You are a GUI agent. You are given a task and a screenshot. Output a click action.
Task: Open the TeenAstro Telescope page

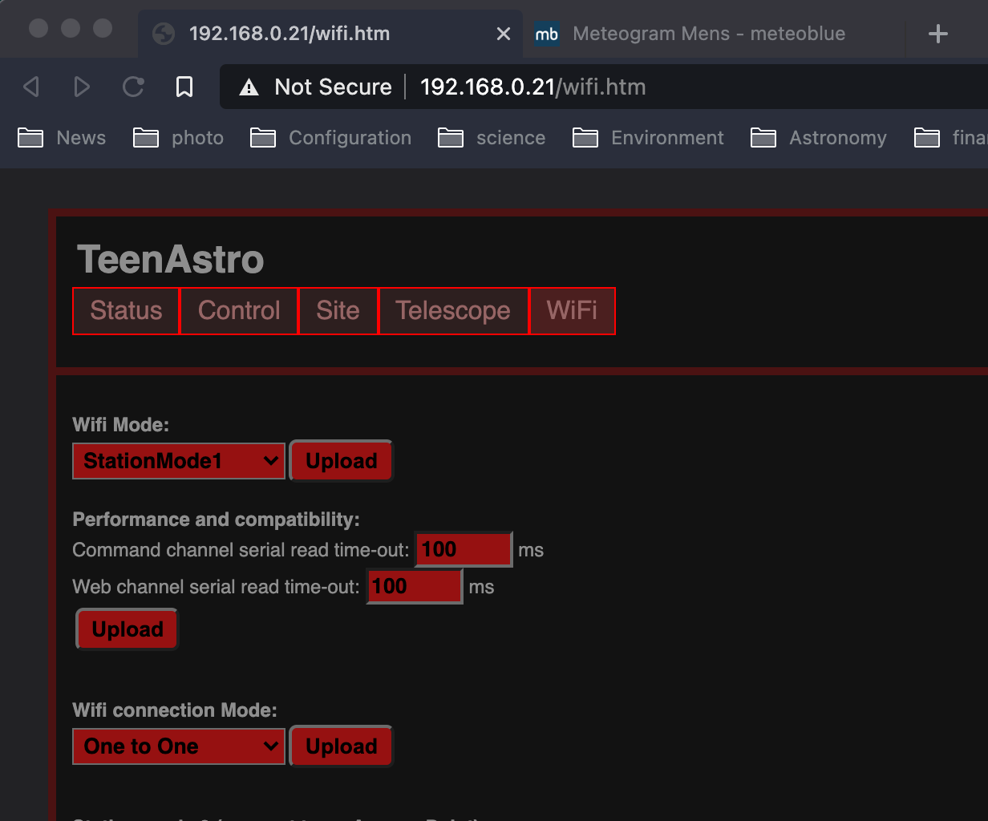coord(453,310)
